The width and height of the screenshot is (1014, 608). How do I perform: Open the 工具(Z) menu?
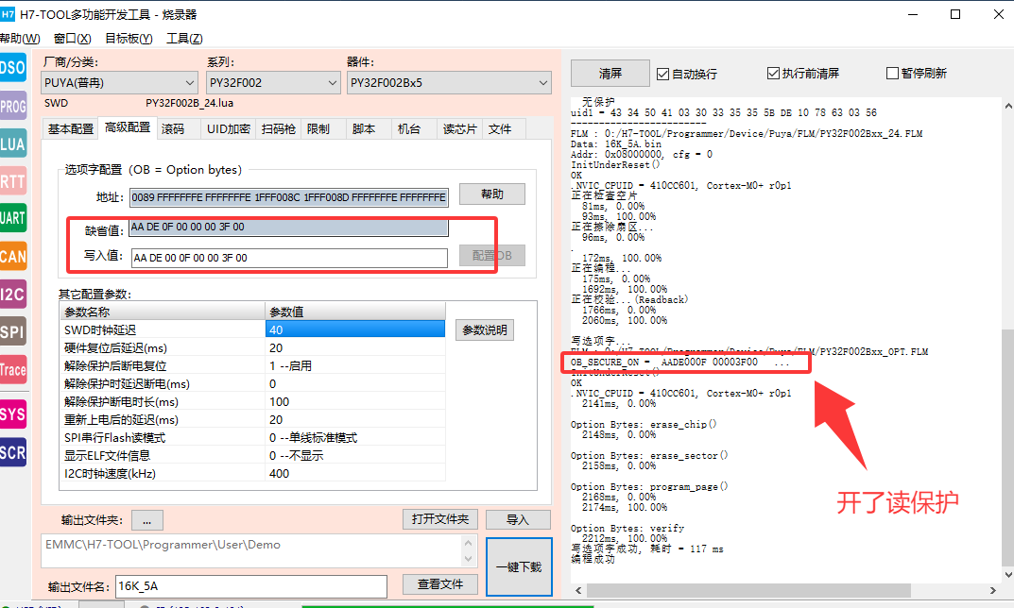184,39
